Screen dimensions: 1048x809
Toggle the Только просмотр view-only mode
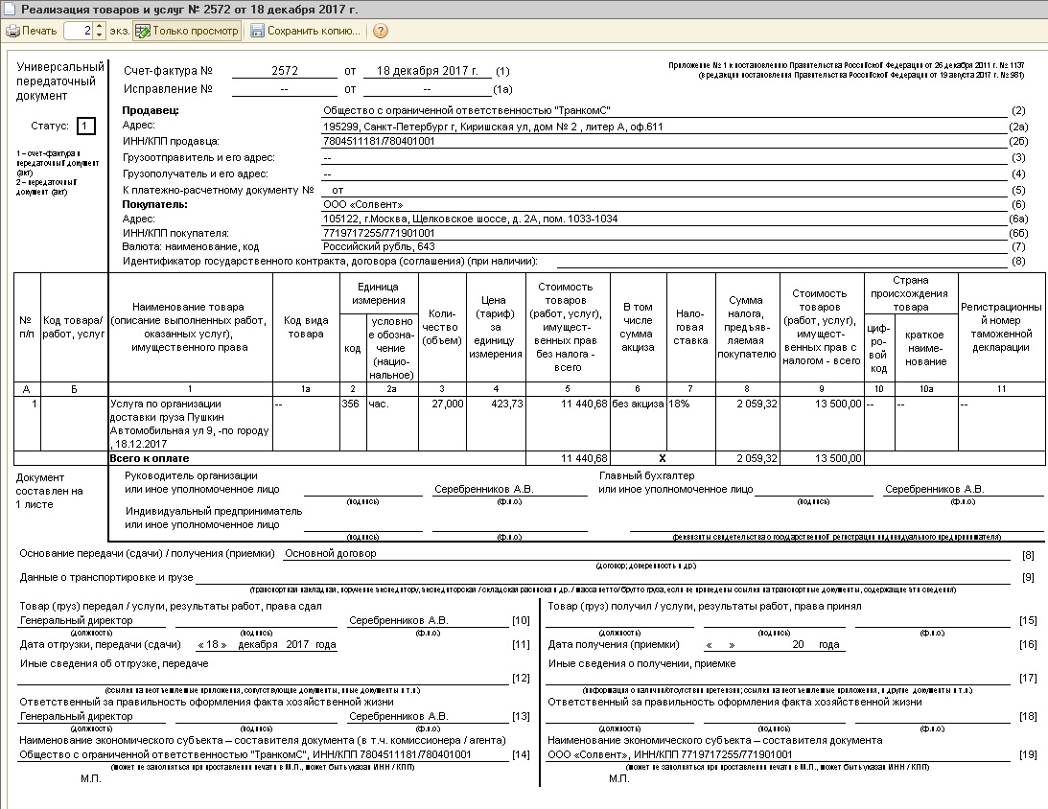[186, 31]
